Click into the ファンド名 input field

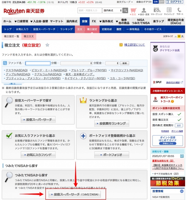38,63
